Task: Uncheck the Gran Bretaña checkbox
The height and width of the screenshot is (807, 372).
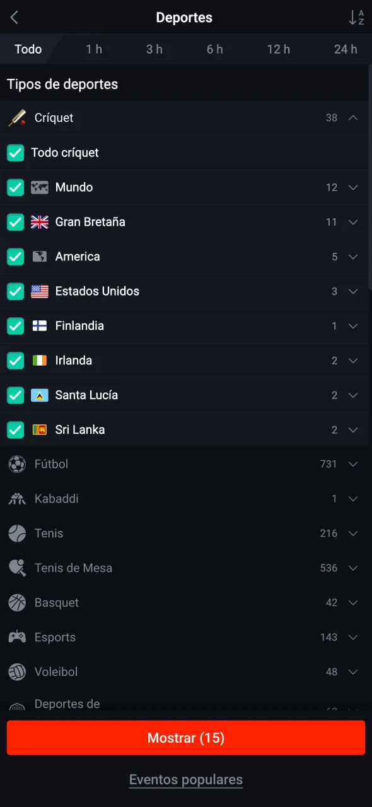Action: (x=15, y=222)
